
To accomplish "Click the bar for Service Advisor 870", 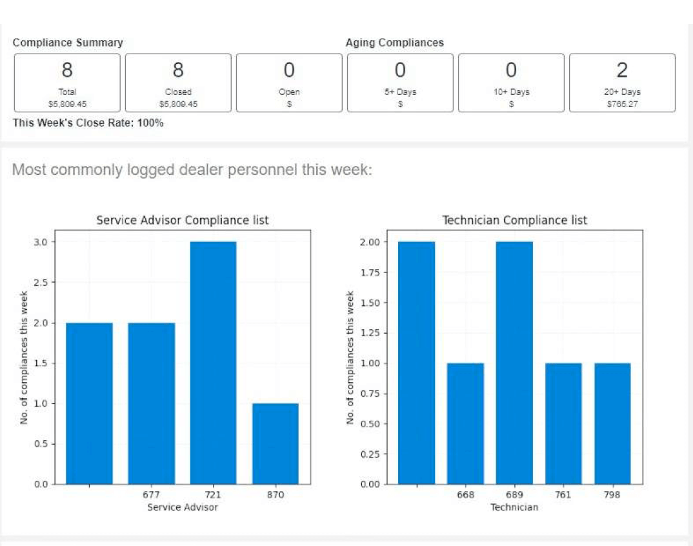I will (x=276, y=442).
